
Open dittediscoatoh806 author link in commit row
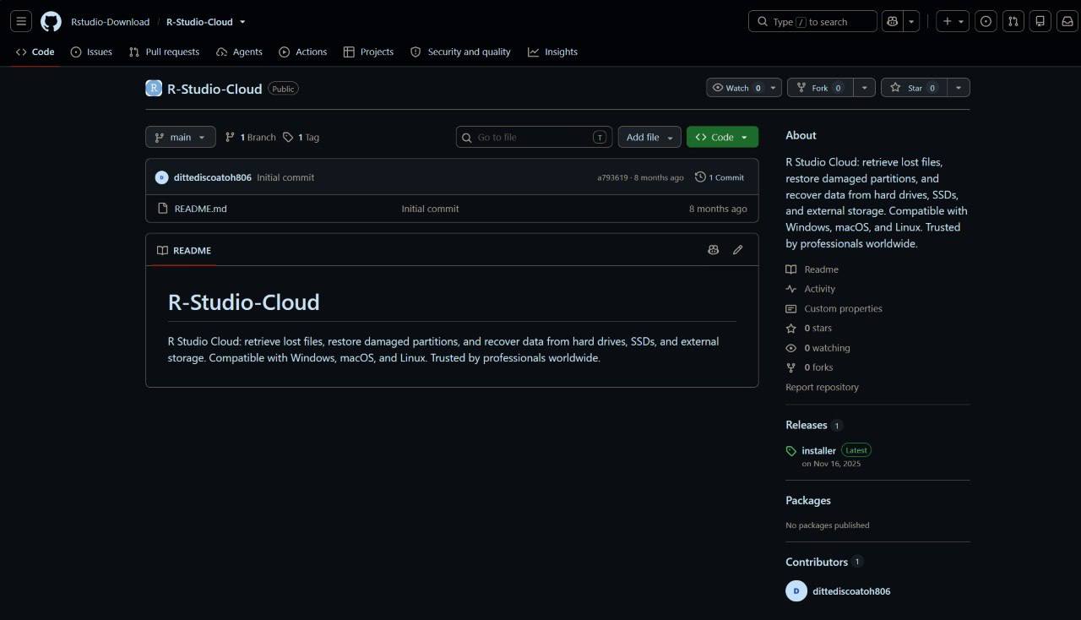pos(212,177)
